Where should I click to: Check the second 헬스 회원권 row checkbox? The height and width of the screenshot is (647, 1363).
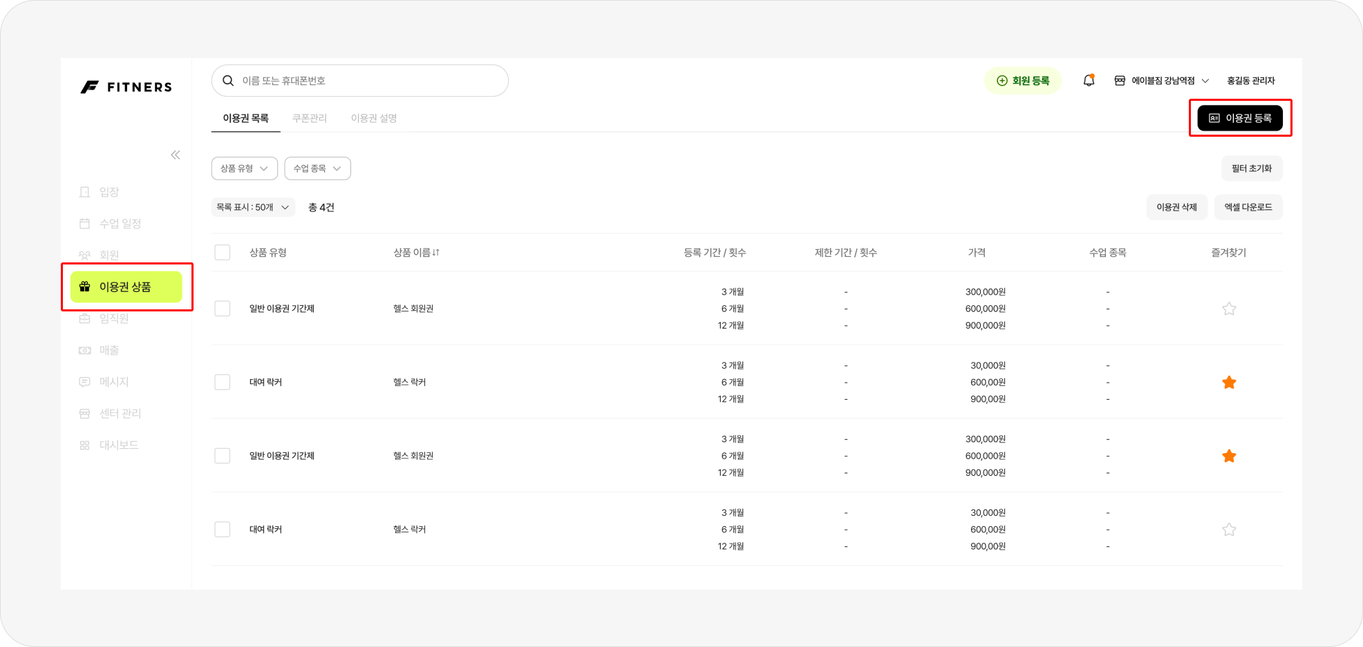coord(223,456)
